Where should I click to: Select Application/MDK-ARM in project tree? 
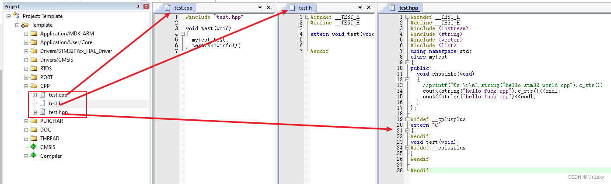[x=67, y=34]
